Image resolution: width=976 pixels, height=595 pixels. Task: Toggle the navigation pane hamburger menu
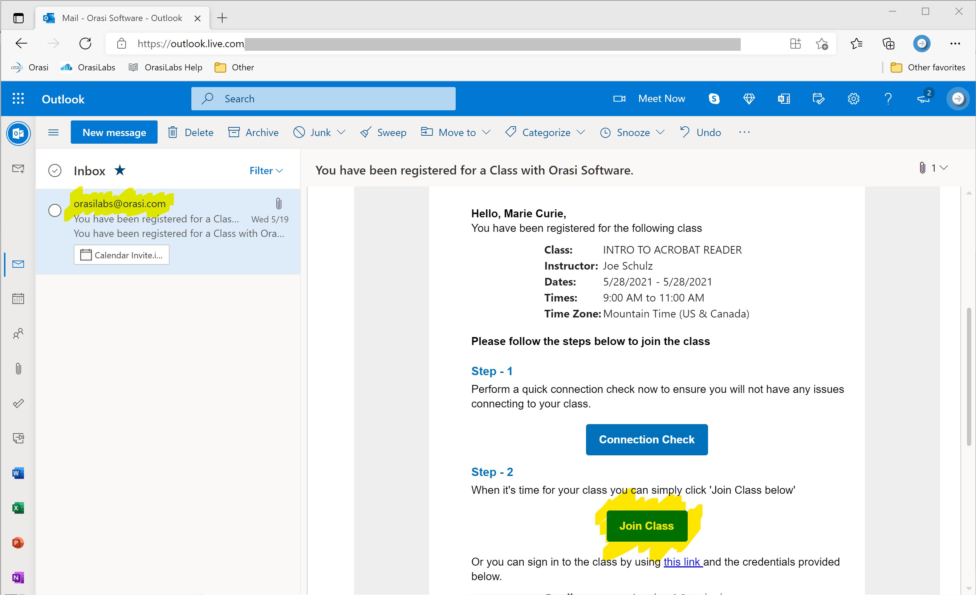(53, 132)
